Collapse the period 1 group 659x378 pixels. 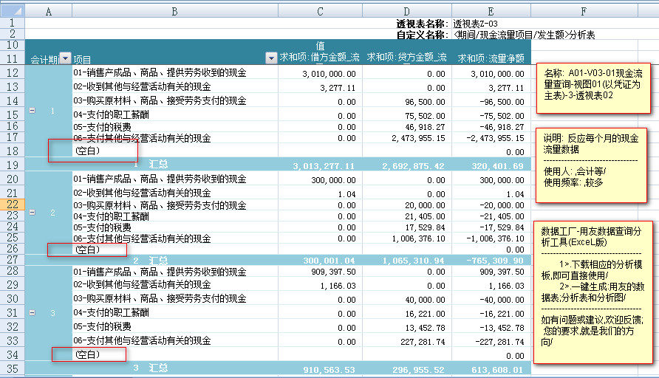click(32, 110)
